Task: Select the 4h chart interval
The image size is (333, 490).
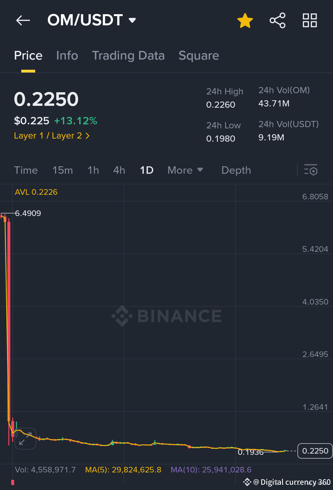Action: [119, 170]
